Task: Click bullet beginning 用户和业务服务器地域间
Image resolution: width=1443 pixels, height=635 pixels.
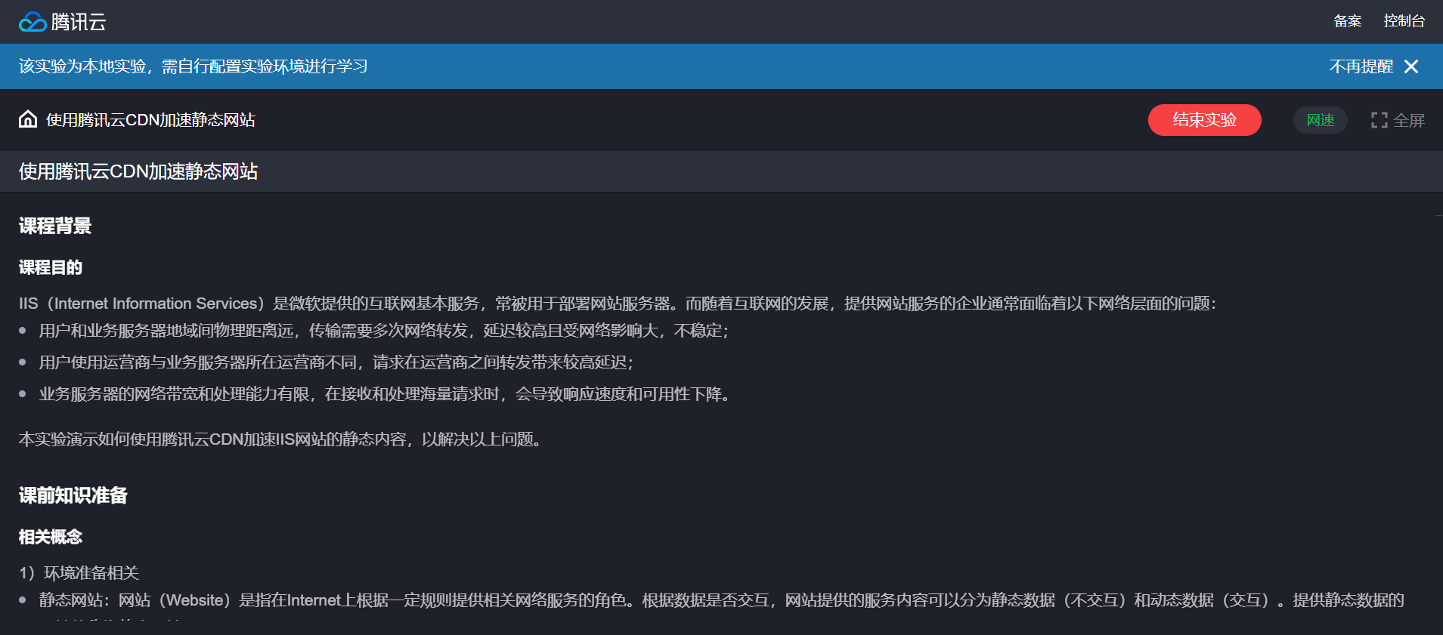Action: tap(384, 331)
